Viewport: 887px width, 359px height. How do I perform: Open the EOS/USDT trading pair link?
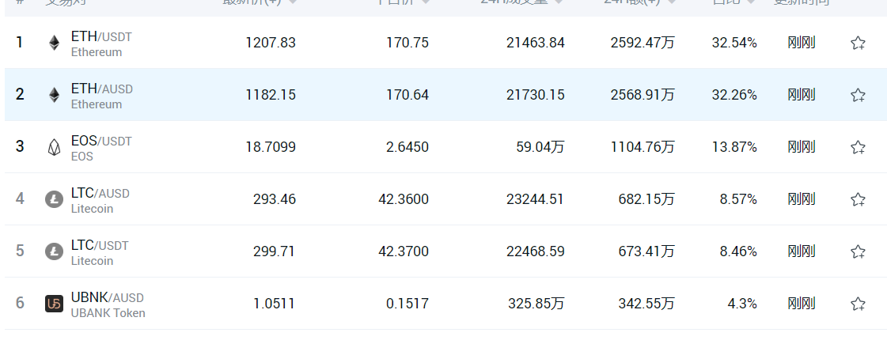(x=101, y=141)
